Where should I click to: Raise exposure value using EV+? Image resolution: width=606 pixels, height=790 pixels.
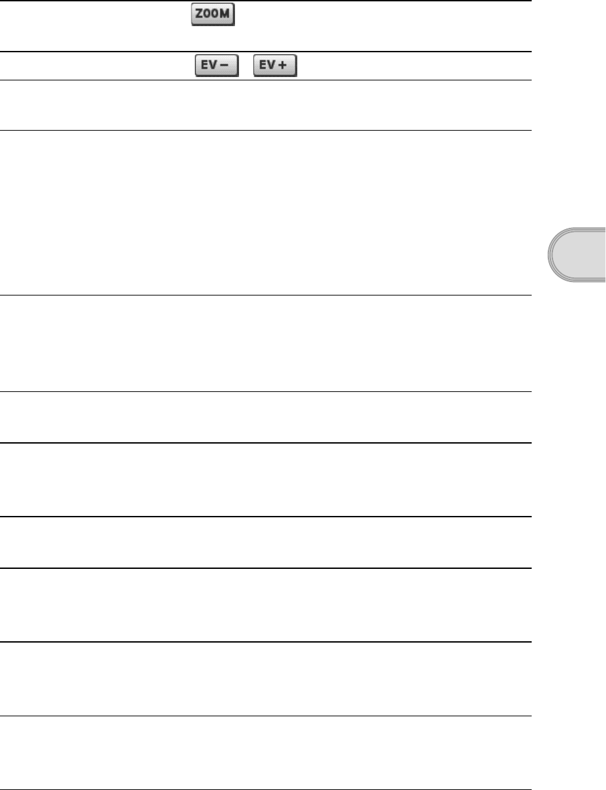pos(275,66)
